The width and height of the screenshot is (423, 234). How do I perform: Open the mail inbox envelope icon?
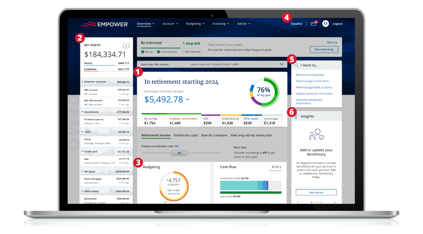(313, 24)
